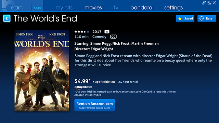Click The World's End movie poster

(x=42, y=71)
